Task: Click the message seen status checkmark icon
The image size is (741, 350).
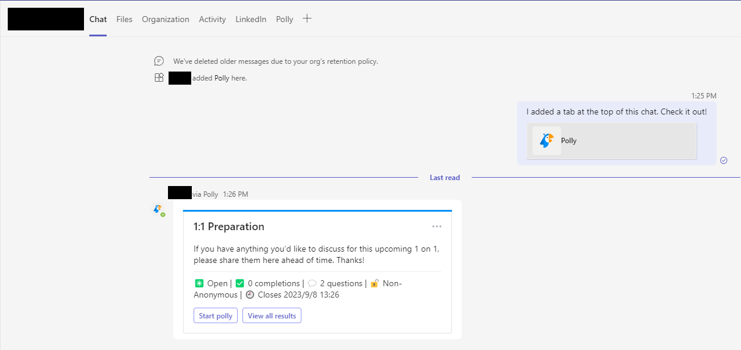Action: pos(724,160)
